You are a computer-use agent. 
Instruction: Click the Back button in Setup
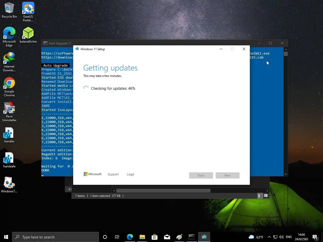[201, 175]
